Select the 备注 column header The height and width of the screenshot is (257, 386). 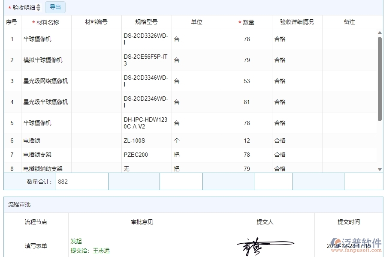[350, 22]
